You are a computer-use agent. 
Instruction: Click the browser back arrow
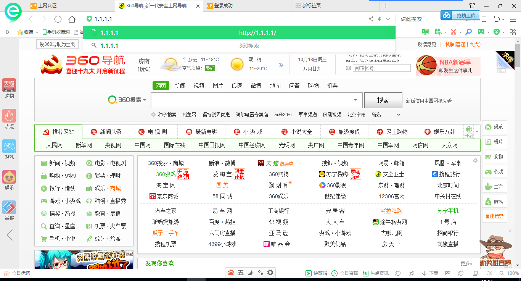coord(31,19)
